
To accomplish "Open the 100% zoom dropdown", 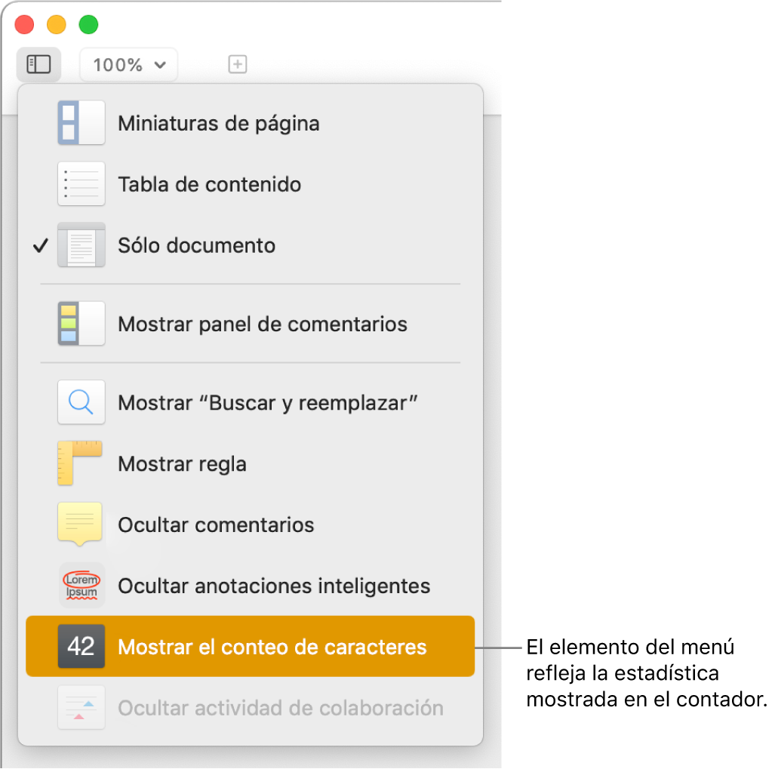I will click(x=128, y=65).
